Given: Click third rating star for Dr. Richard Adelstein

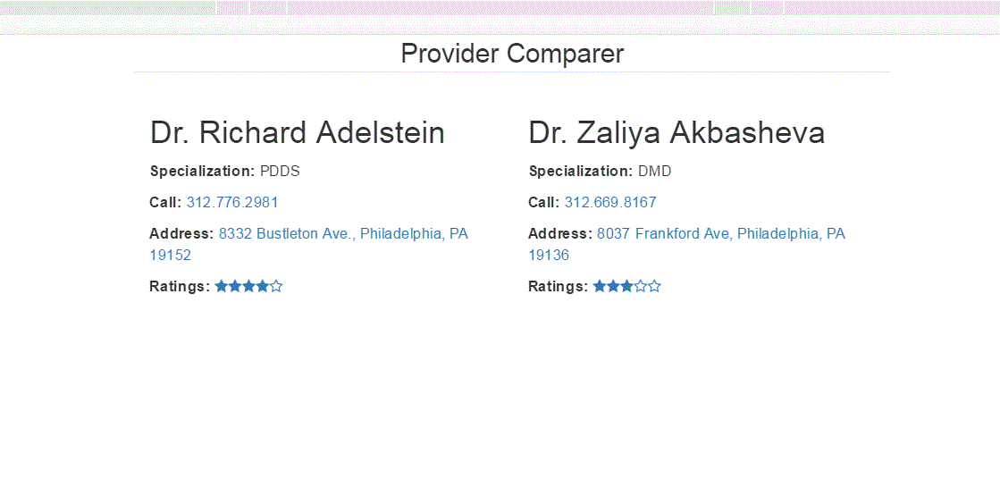Looking at the screenshot, I should 248,286.
